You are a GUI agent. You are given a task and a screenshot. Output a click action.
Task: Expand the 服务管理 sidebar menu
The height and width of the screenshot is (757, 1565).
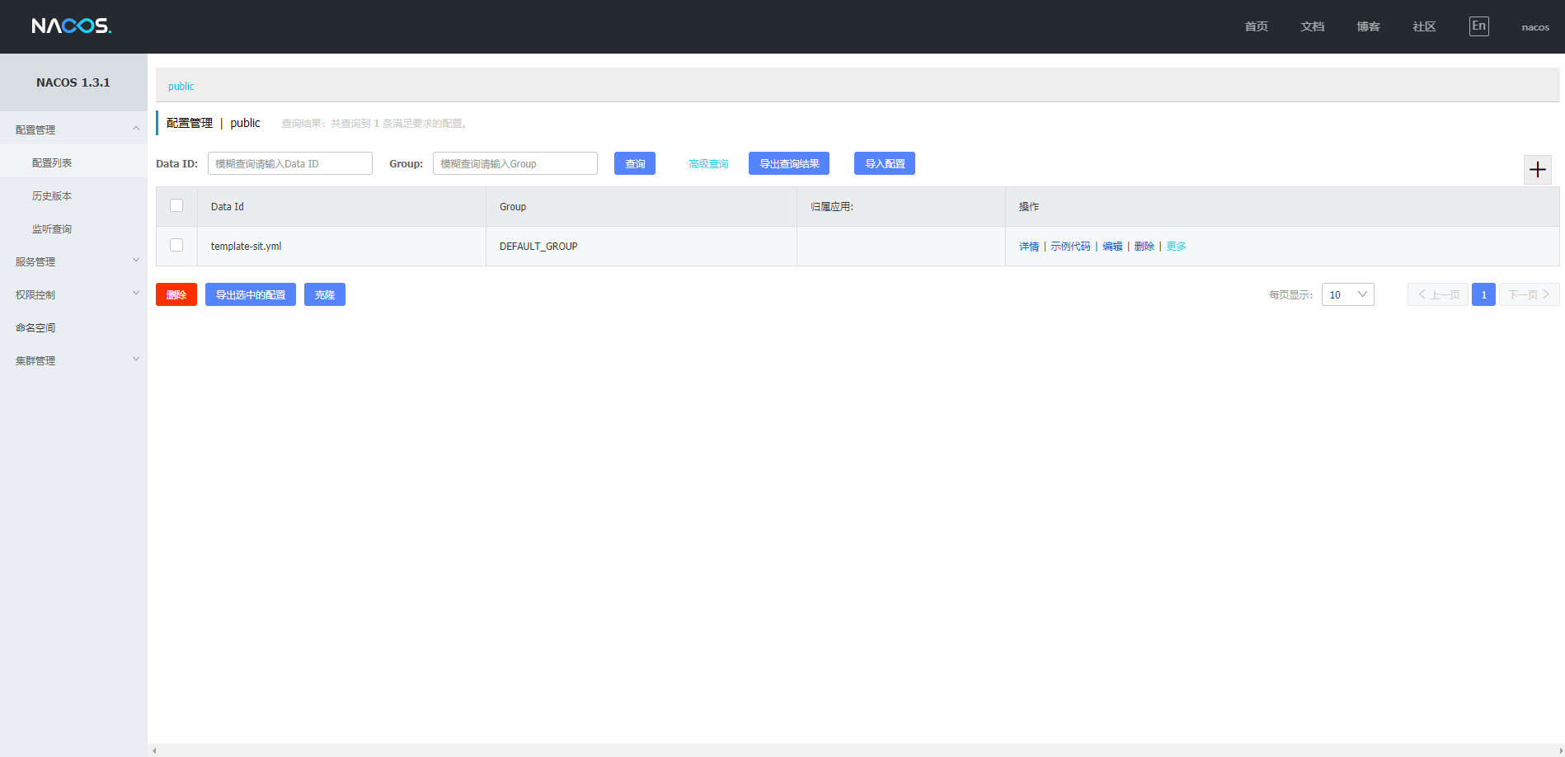click(x=73, y=261)
